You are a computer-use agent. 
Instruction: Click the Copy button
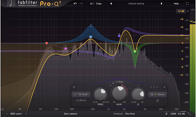pos(99,4)
